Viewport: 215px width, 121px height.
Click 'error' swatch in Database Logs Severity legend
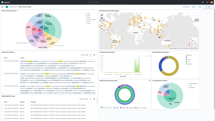[x=186, y=62]
